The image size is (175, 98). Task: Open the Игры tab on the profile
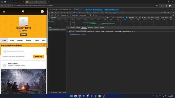[x=11, y=40]
